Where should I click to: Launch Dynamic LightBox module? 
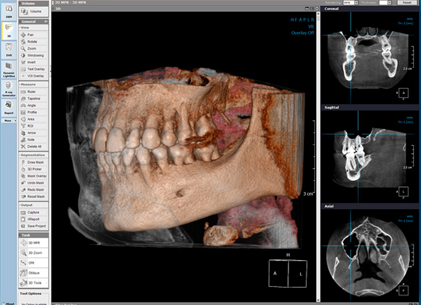[9, 69]
